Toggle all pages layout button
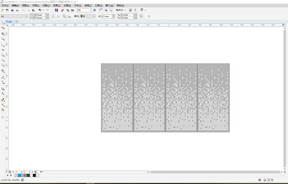 [64, 16]
